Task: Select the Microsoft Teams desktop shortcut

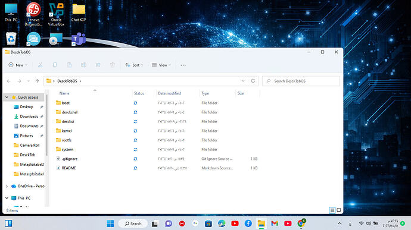Action: point(79,39)
